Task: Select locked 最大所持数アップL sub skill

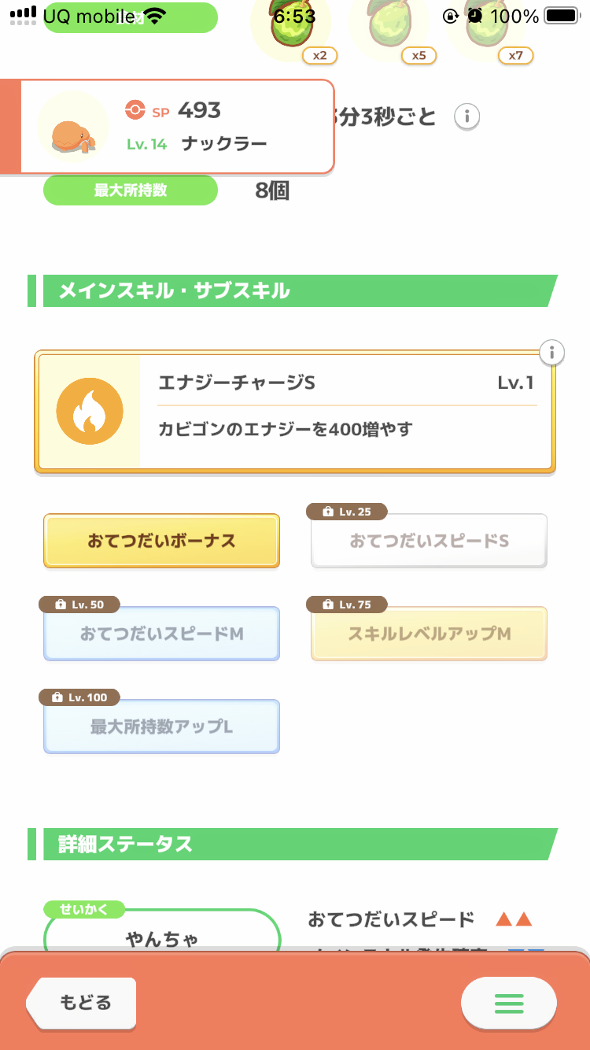Action: click(x=161, y=726)
